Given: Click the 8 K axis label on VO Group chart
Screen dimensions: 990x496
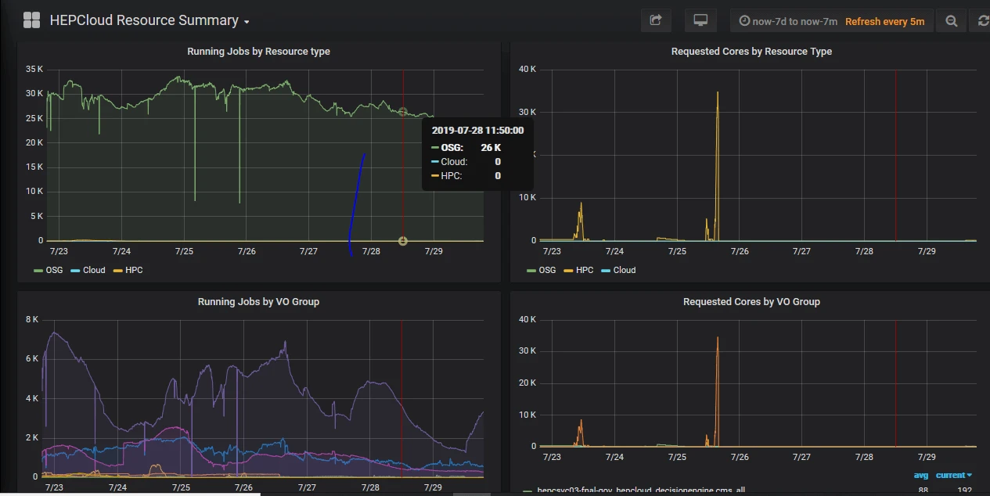Looking at the screenshot, I should point(32,319).
